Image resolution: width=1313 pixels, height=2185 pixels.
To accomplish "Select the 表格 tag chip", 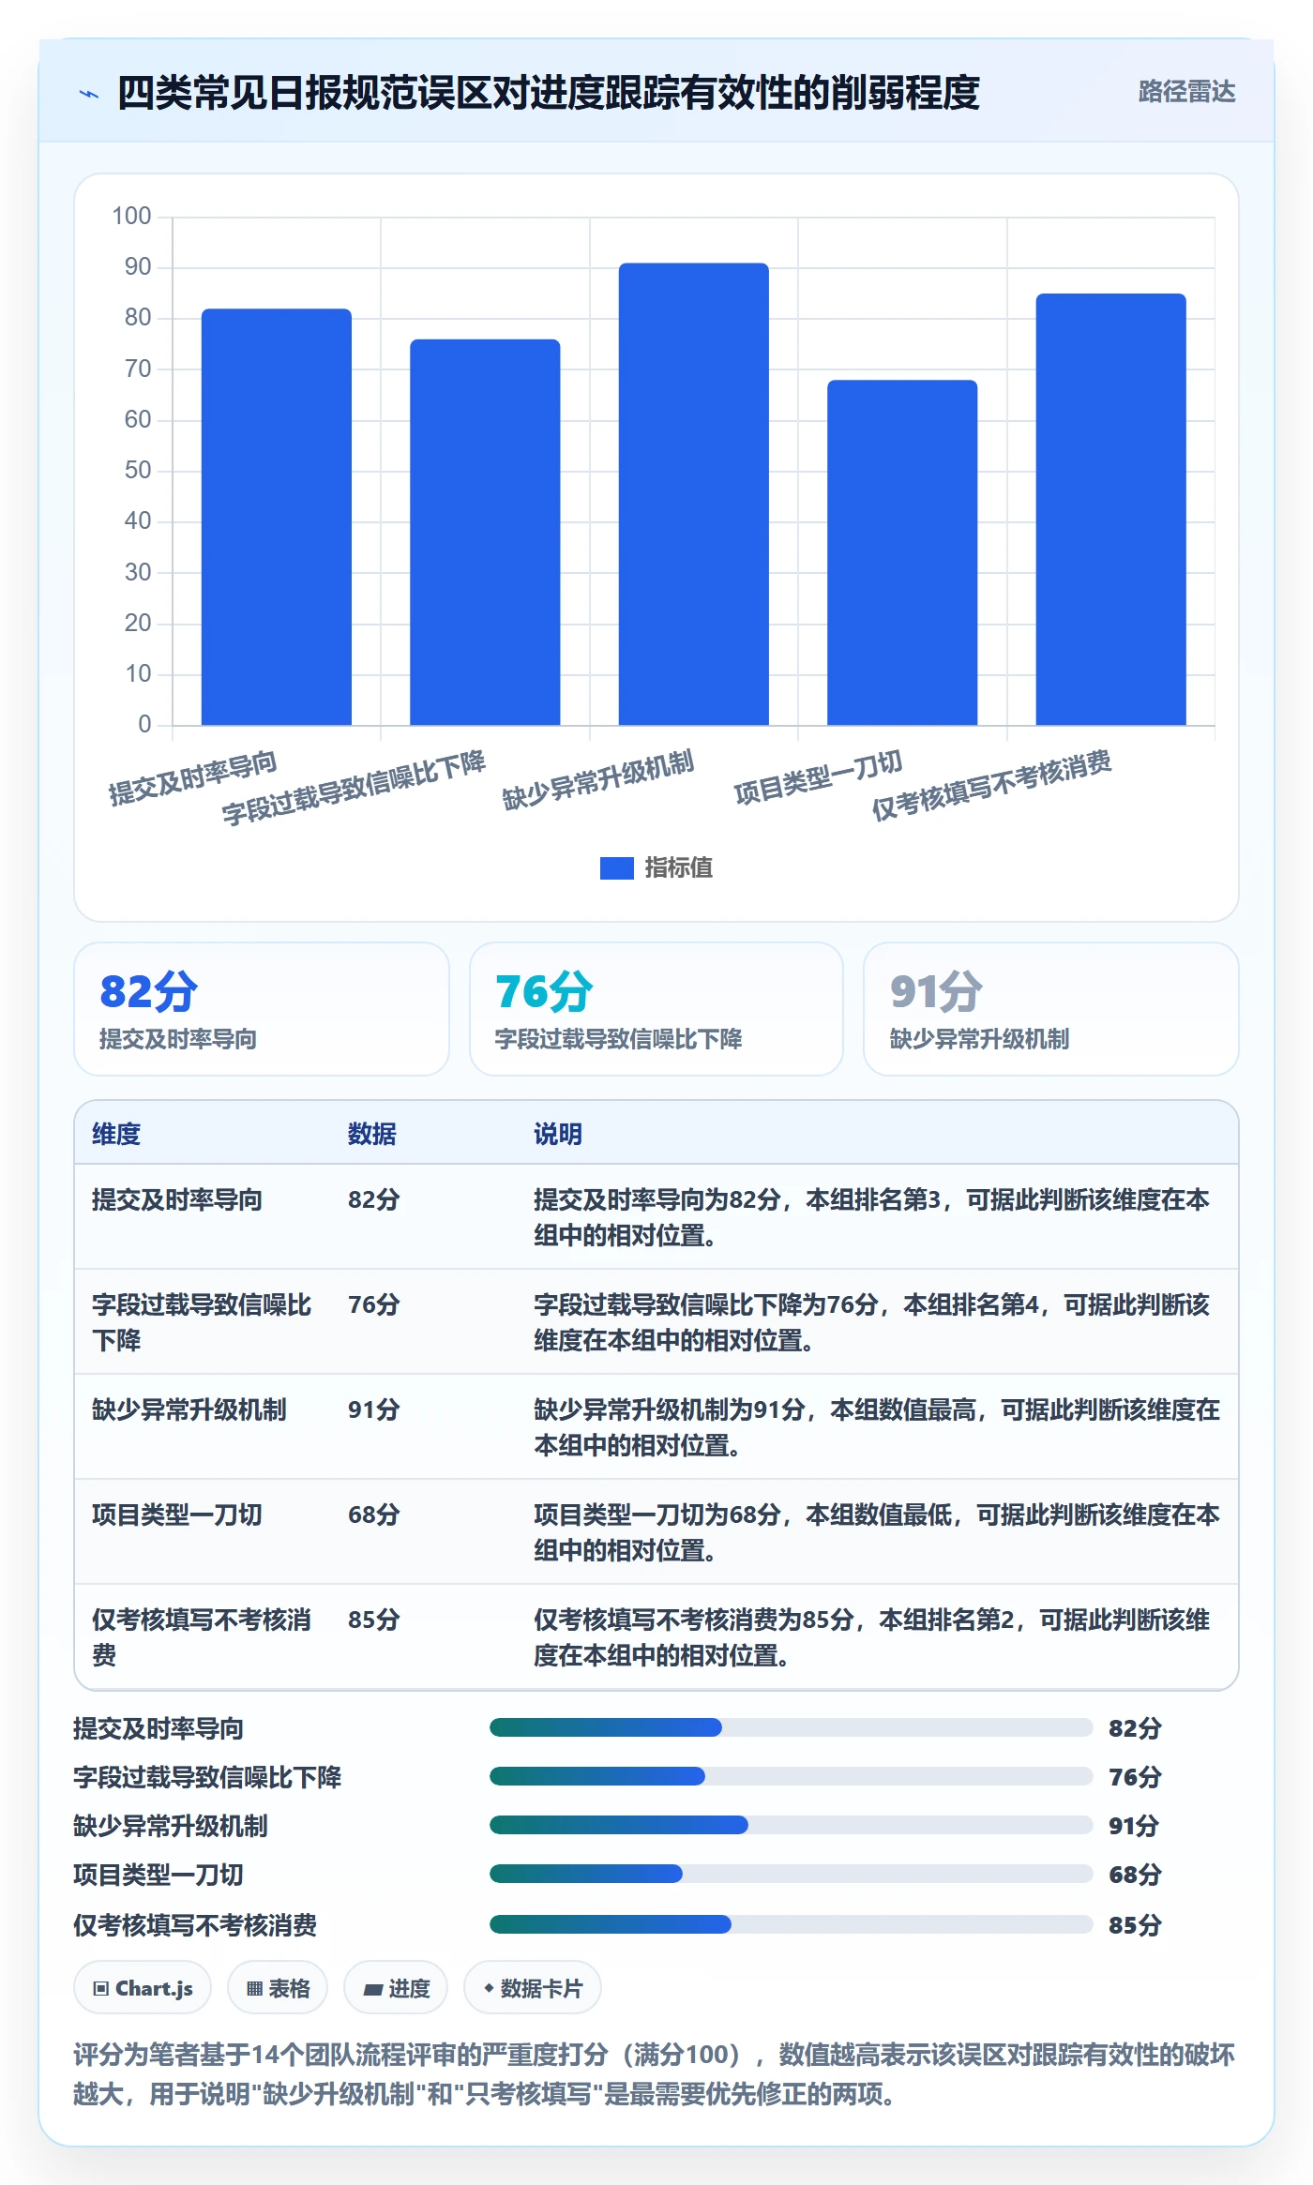I will pyautogui.click(x=278, y=1987).
